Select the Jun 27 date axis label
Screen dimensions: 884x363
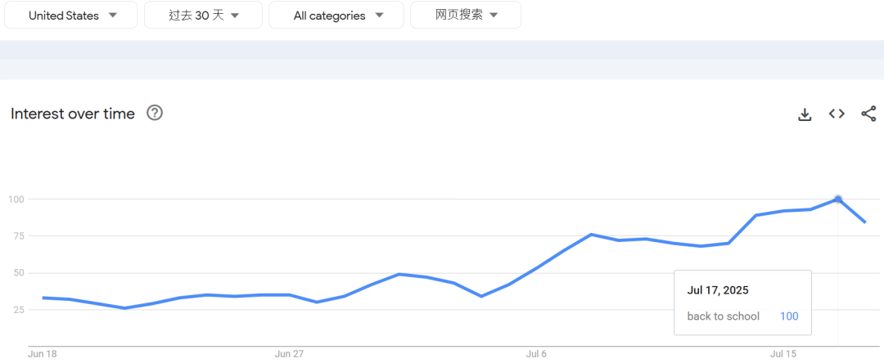pos(289,354)
